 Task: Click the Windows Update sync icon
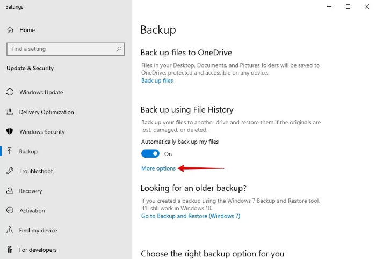click(10, 92)
